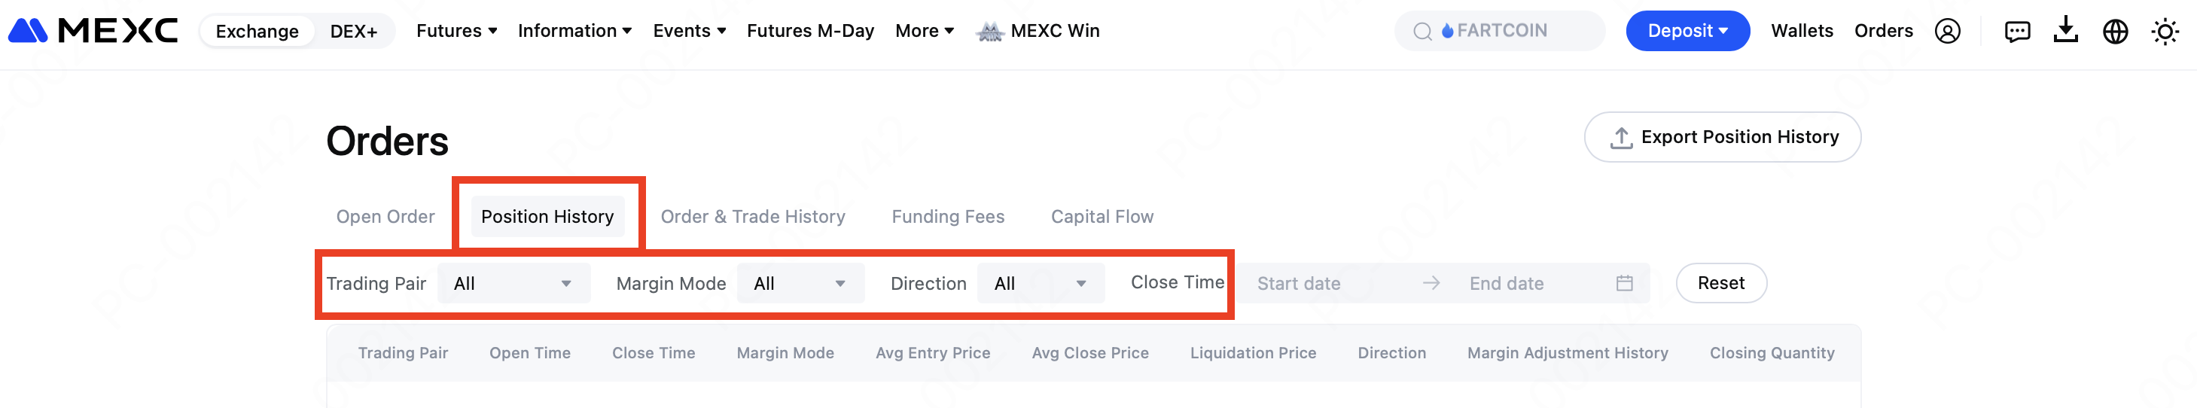Open the chat support message icon
2197x408 pixels.
pyautogui.click(x=2017, y=32)
